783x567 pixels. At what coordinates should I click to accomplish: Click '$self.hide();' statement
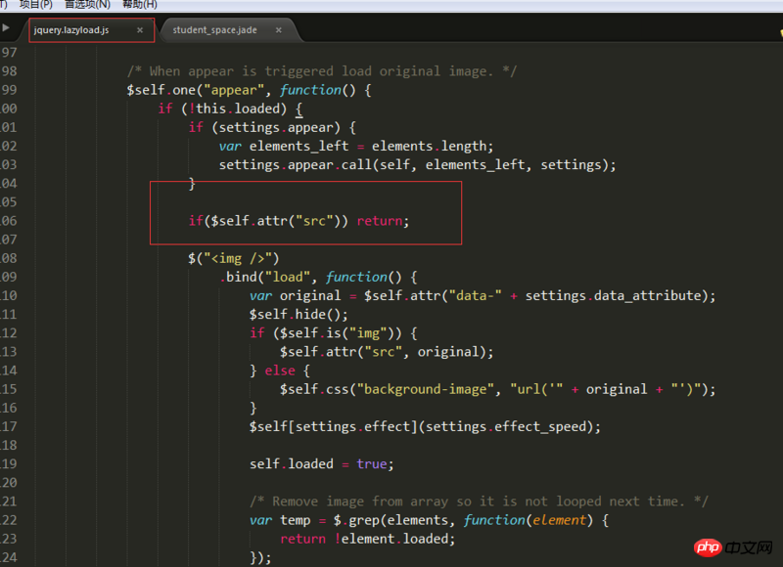pyautogui.click(x=299, y=314)
